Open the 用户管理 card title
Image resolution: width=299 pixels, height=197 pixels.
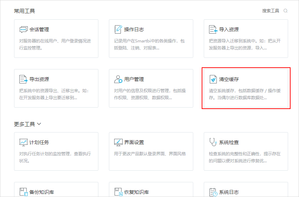(x=134, y=79)
